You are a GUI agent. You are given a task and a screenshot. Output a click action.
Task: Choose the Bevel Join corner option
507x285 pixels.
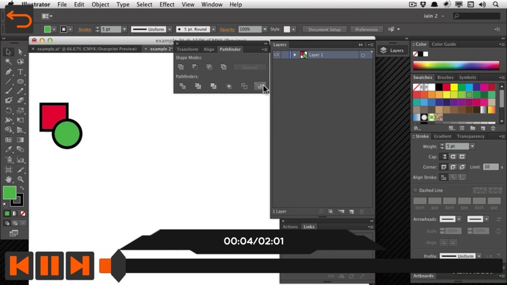pos(462,167)
